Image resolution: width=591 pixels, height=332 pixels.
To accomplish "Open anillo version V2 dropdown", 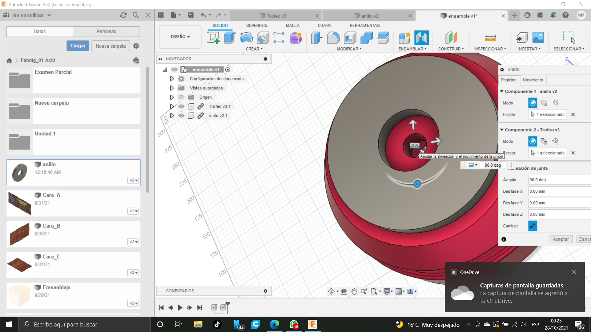I will pyautogui.click(x=133, y=180).
